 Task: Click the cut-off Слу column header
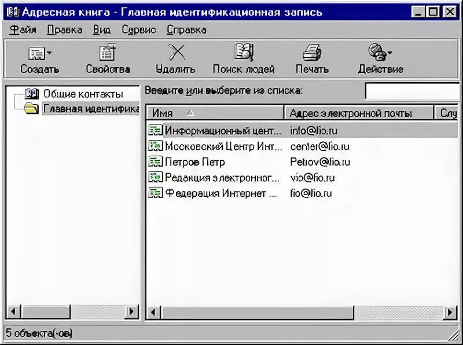(x=446, y=113)
